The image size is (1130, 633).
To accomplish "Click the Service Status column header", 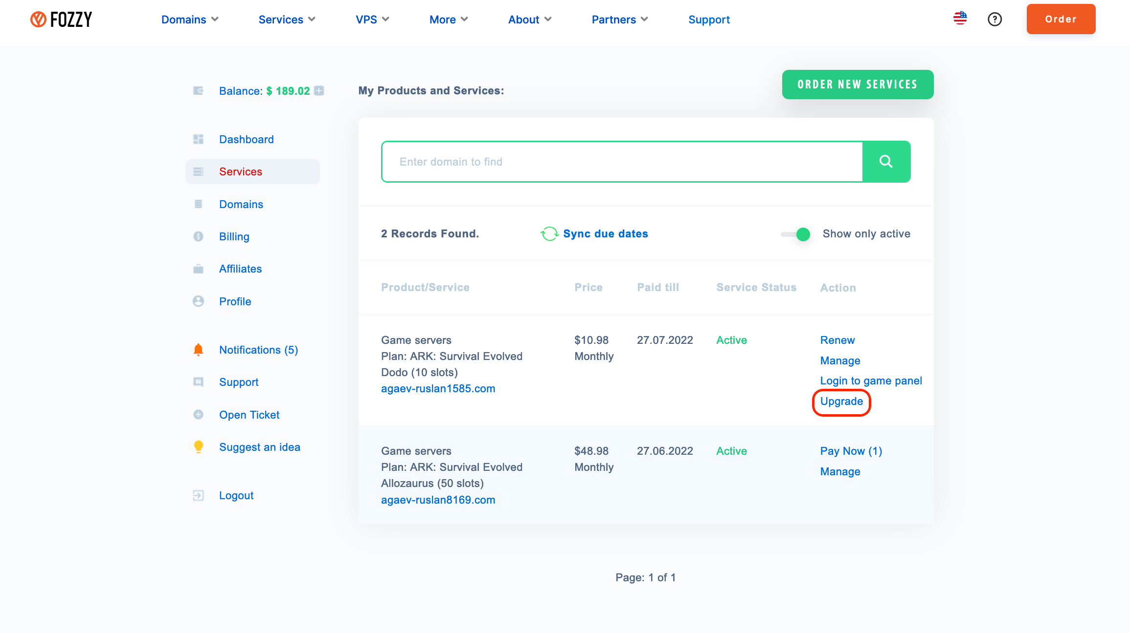I will pos(756,287).
